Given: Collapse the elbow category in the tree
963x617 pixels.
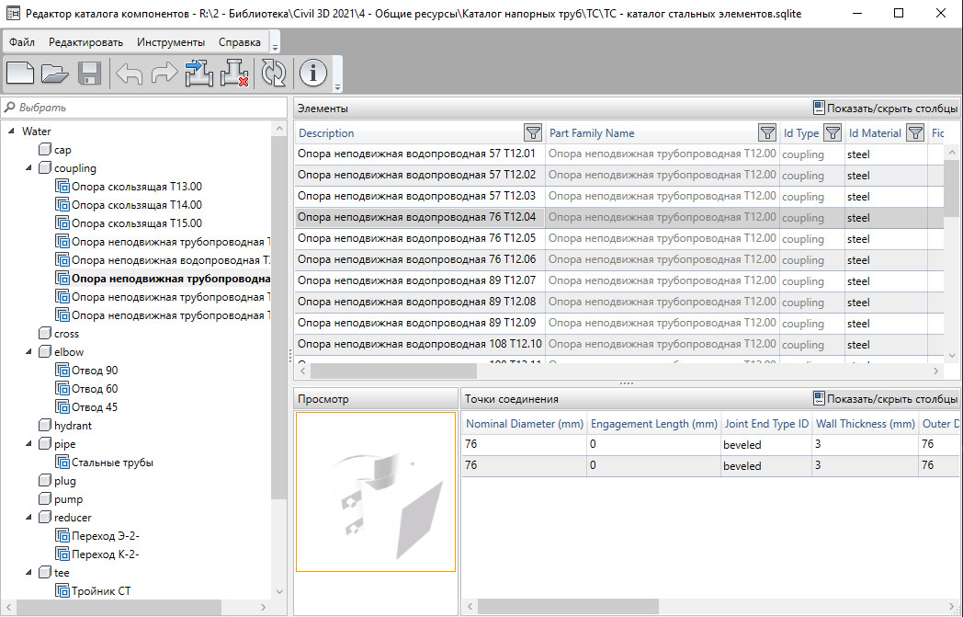Looking at the screenshot, I should tap(28, 352).
